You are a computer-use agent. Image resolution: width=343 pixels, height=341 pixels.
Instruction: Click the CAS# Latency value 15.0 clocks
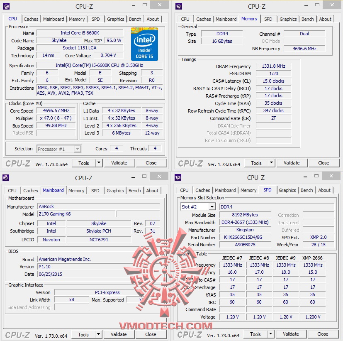click(274, 81)
